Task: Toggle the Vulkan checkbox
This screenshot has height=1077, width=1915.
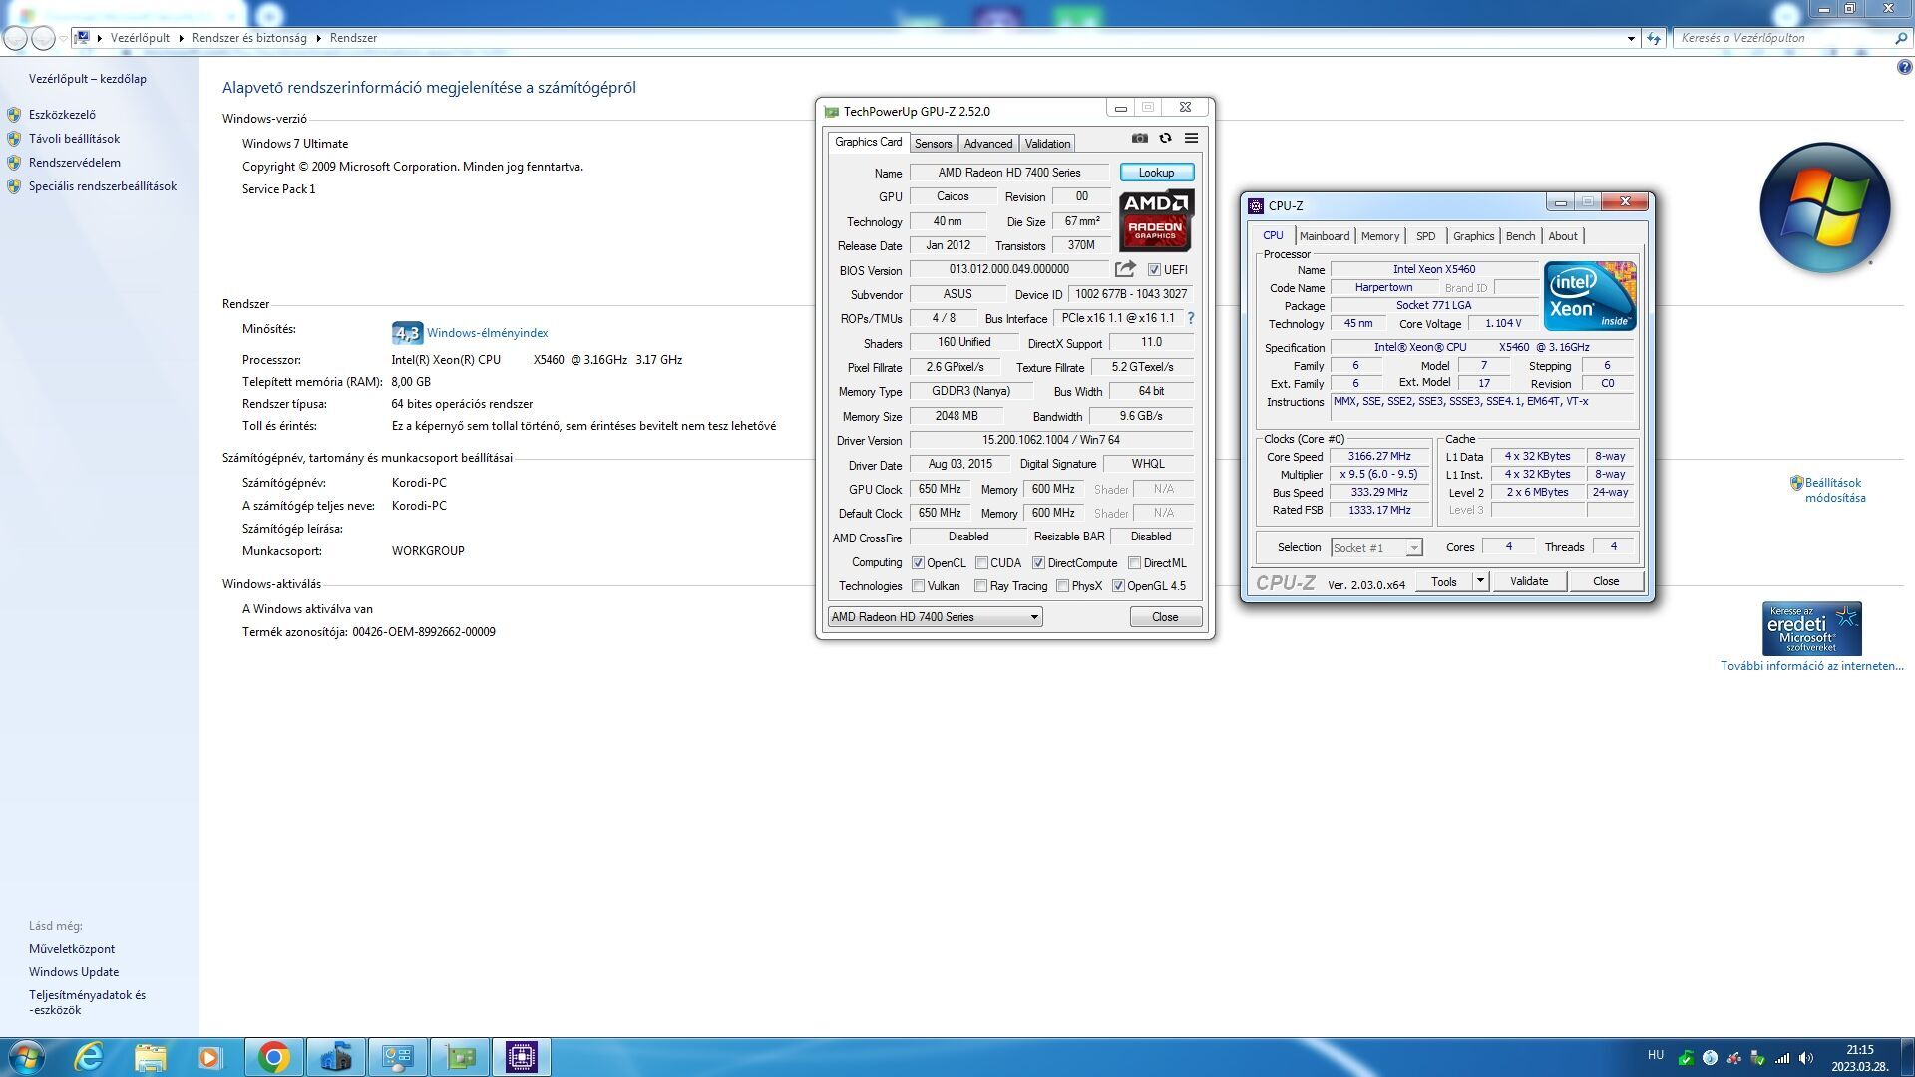Action: 918,586
